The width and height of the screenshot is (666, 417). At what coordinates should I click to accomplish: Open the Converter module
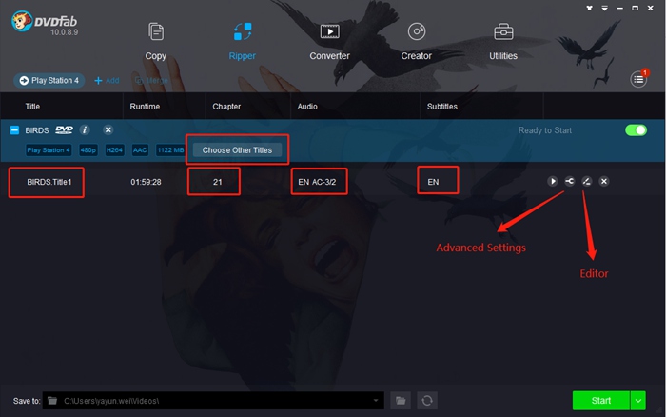click(x=329, y=42)
